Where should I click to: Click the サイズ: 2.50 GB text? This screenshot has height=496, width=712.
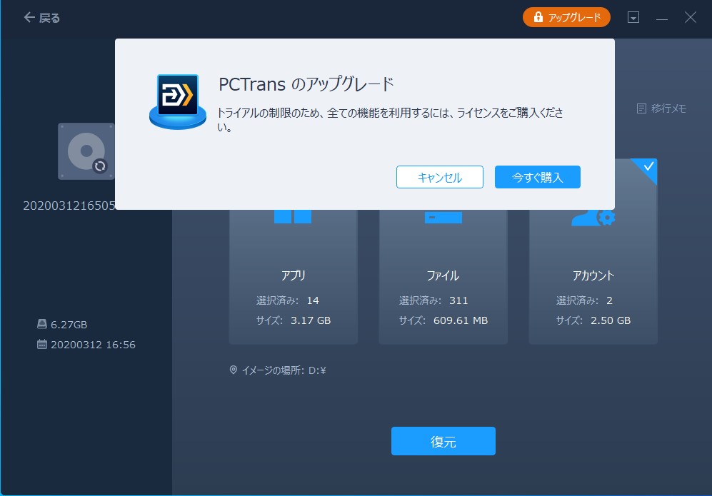(x=593, y=320)
